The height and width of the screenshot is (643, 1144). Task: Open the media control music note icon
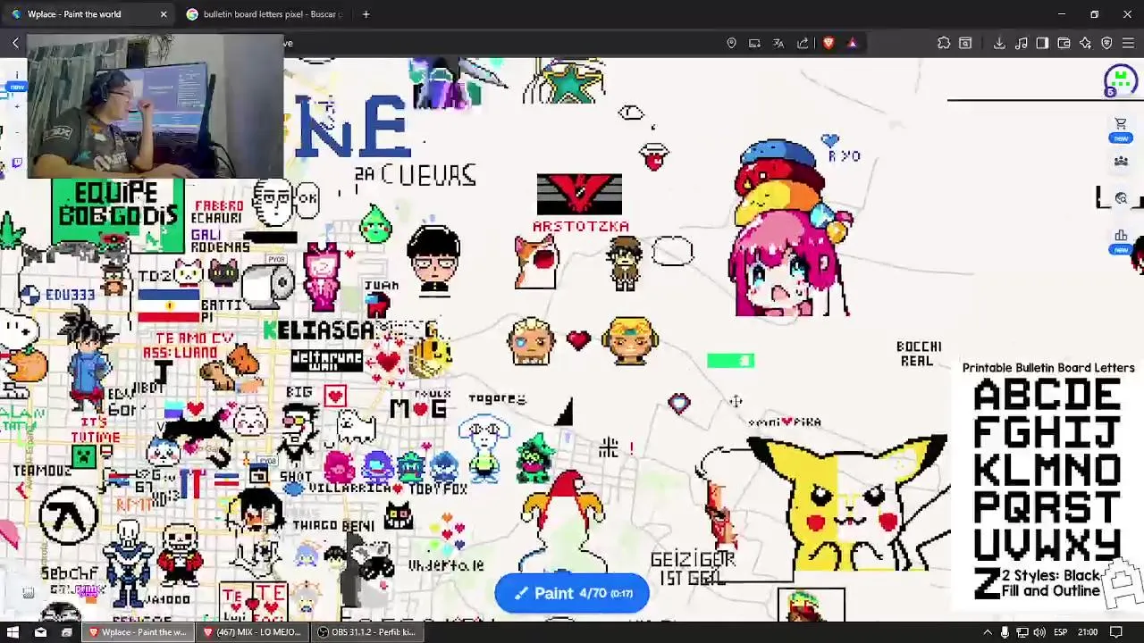[1021, 43]
